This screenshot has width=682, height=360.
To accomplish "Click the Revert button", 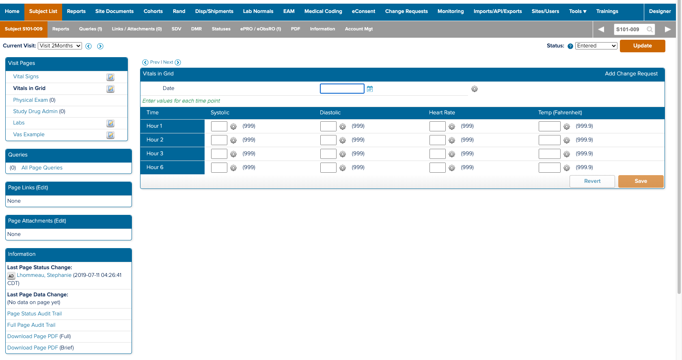I will (x=592, y=181).
